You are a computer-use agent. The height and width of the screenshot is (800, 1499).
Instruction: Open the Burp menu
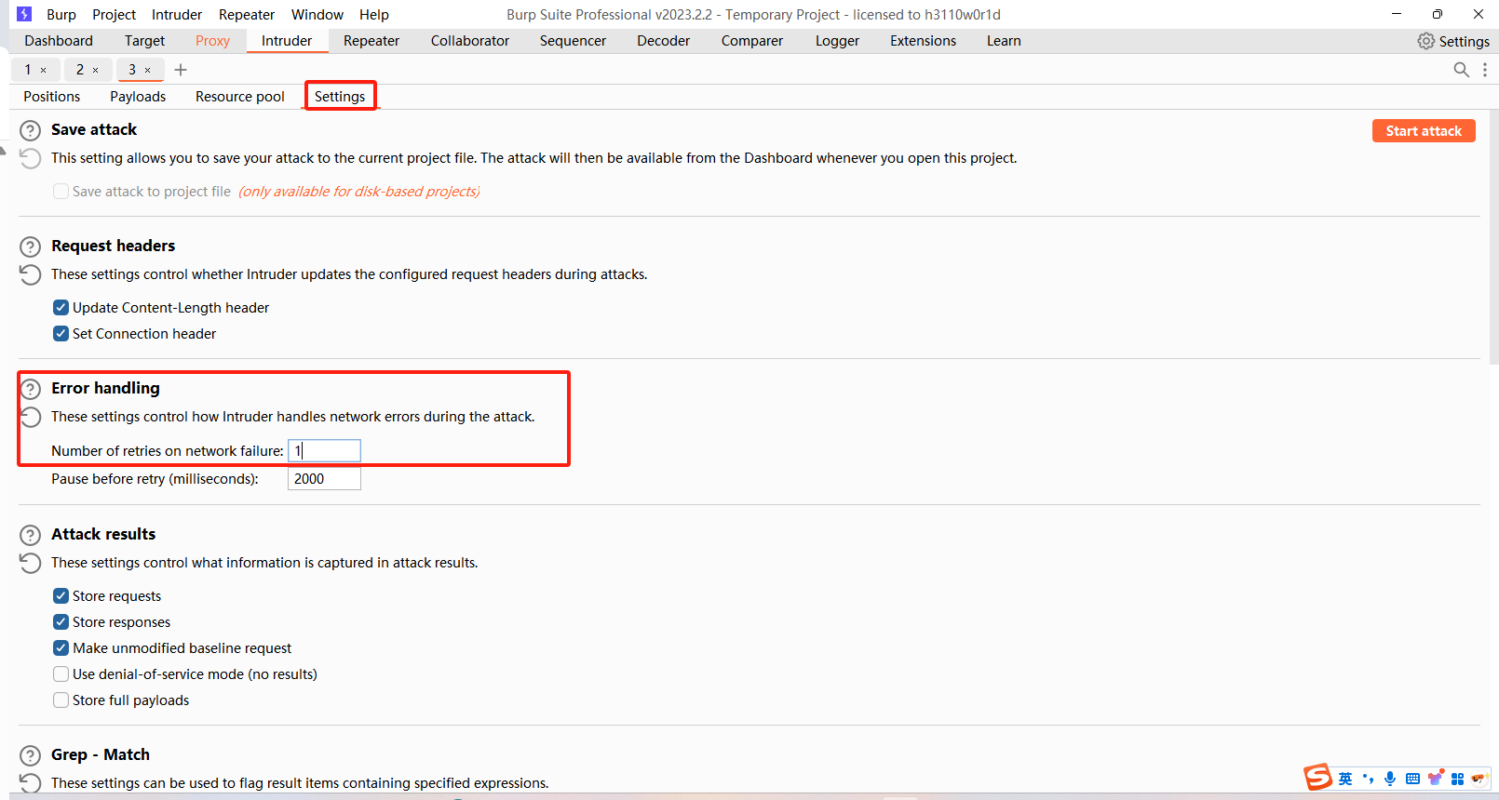(x=61, y=15)
